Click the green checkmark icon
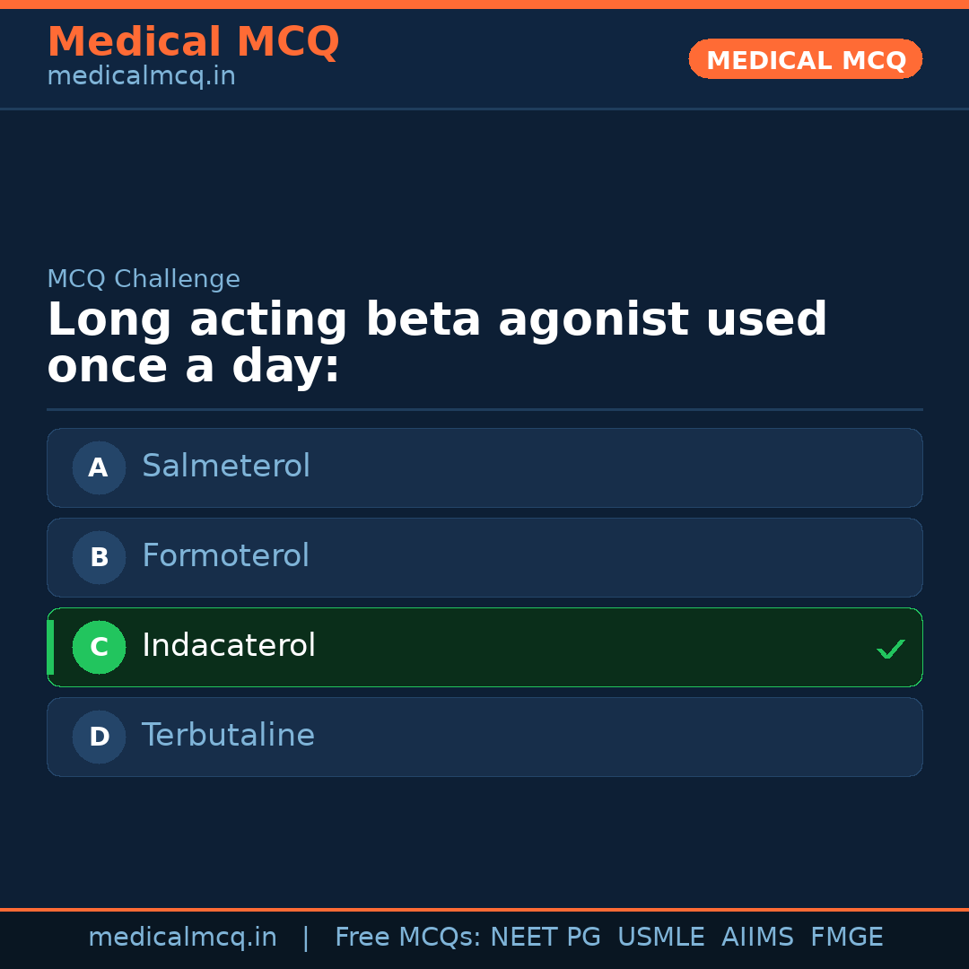 coord(890,649)
